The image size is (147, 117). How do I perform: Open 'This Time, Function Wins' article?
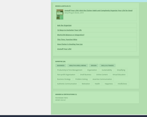(x=67, y=39)
